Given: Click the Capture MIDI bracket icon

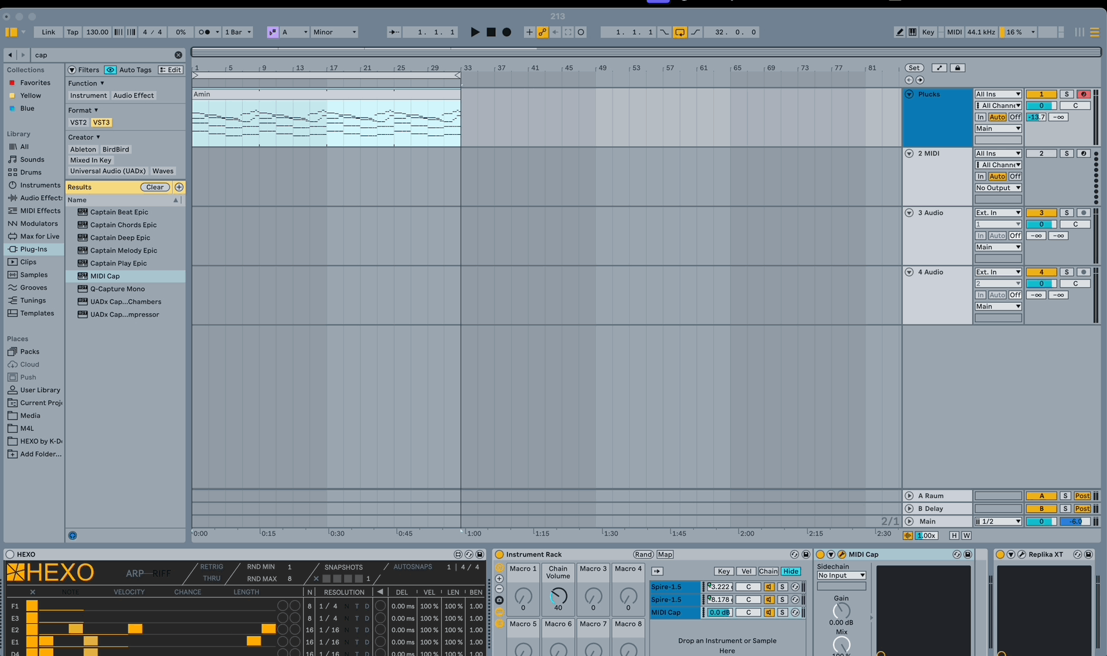Looking at the screenshot, I should pyautogui.click(x=568, y=32).
